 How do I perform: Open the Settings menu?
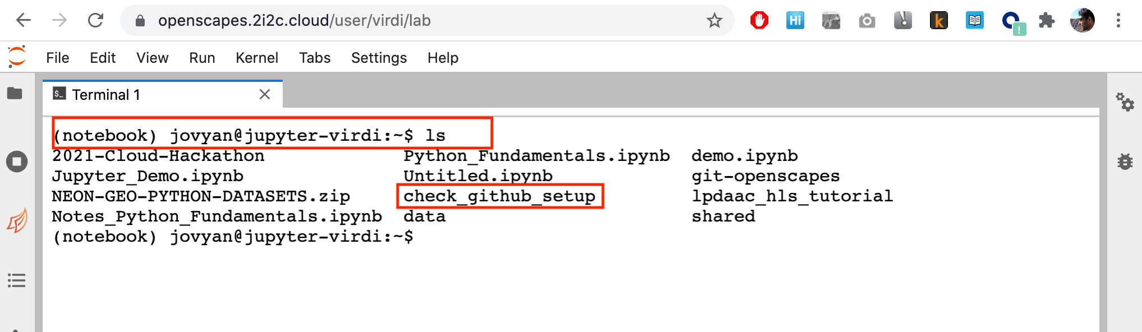379,58
